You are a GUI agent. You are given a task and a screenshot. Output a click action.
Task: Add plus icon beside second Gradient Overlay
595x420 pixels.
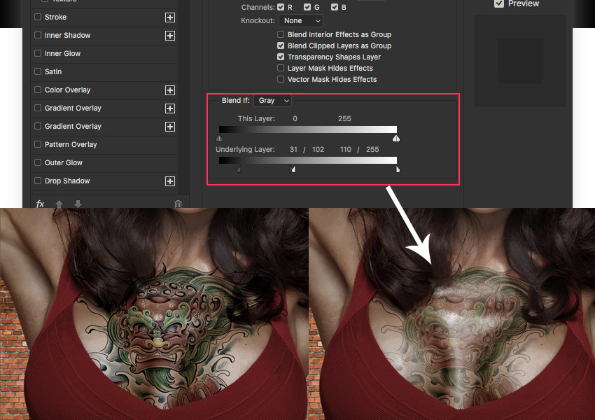point(170,127)
